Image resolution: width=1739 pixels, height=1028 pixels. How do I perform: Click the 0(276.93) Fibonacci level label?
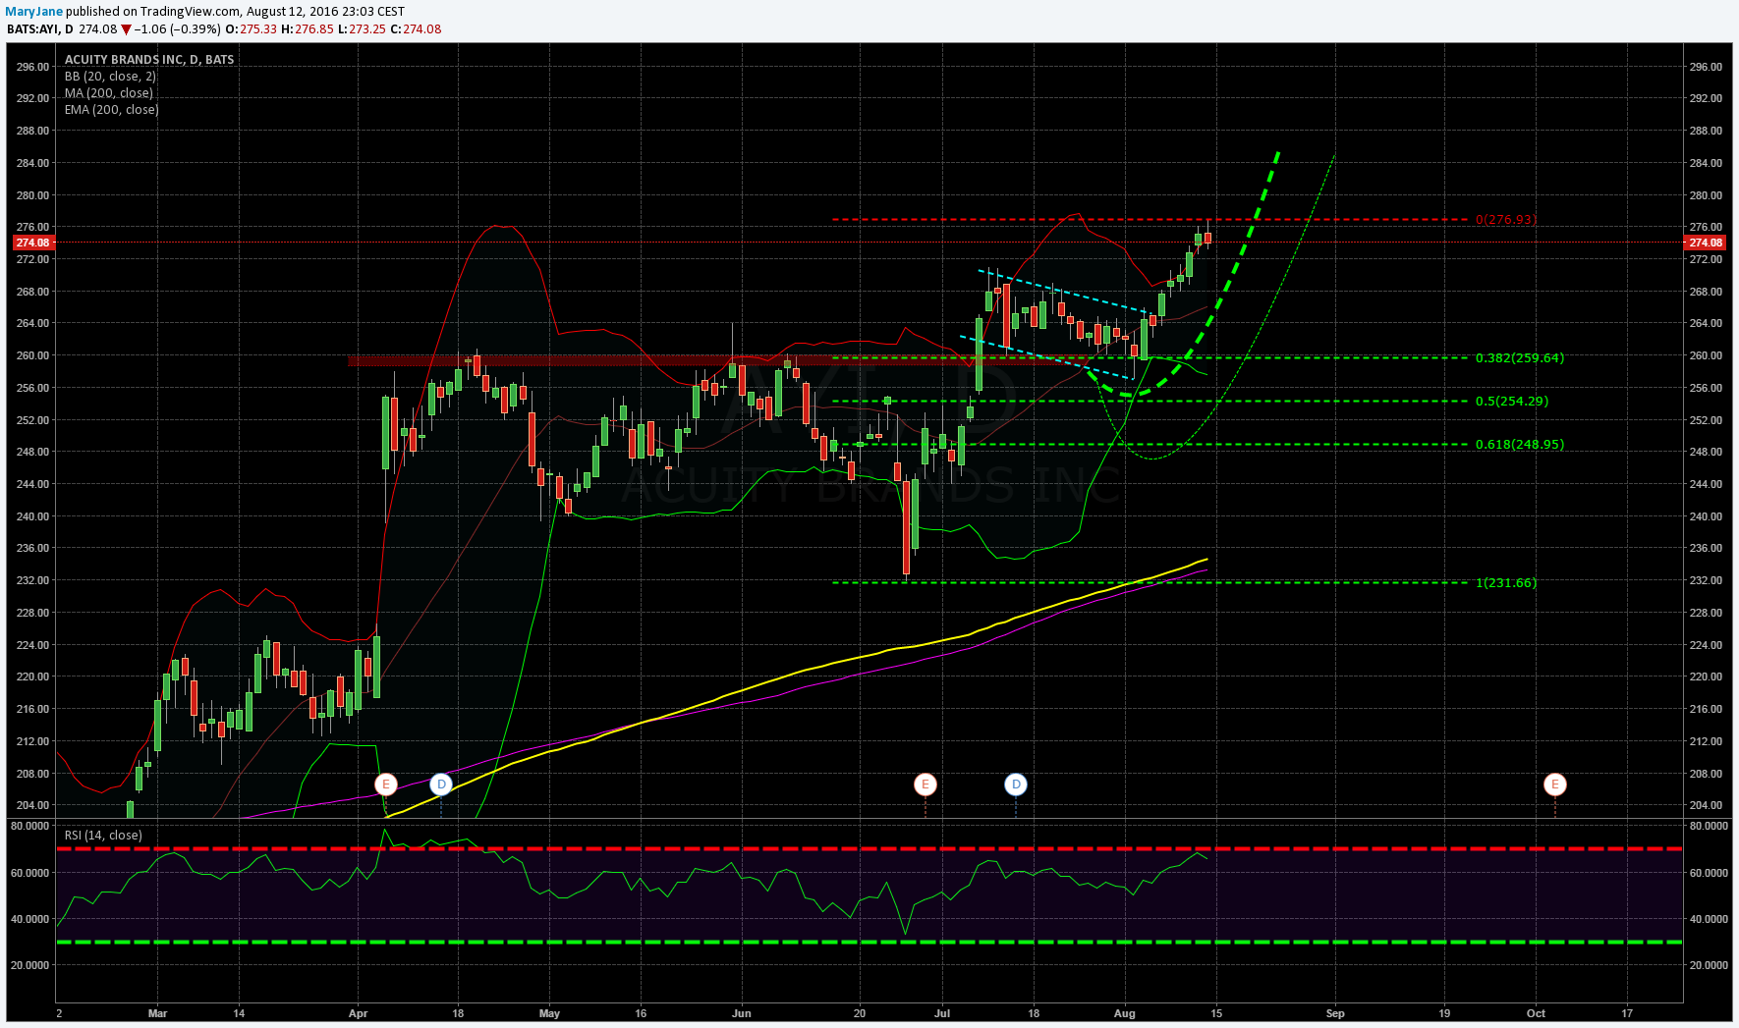pos(1506,220)
